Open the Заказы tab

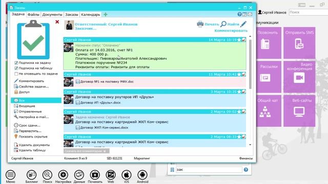(72, 15)
